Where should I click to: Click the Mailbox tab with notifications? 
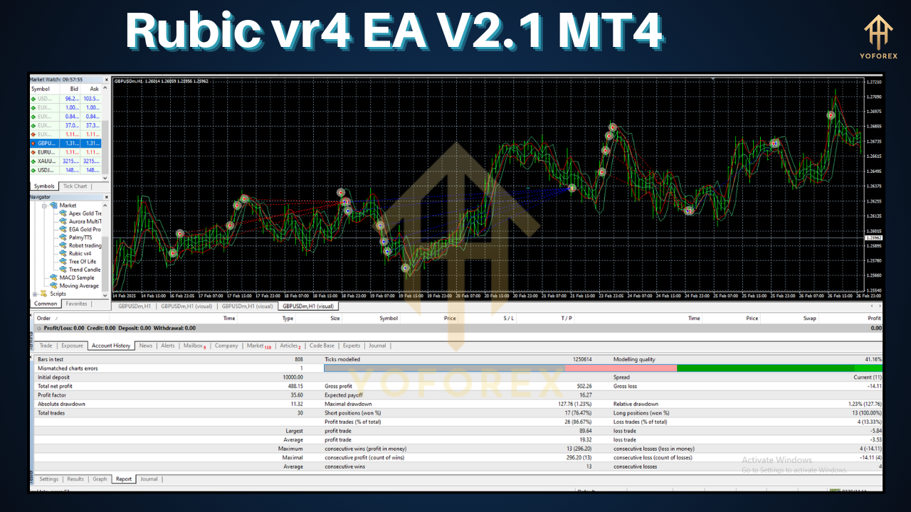(x=193, y=346)
